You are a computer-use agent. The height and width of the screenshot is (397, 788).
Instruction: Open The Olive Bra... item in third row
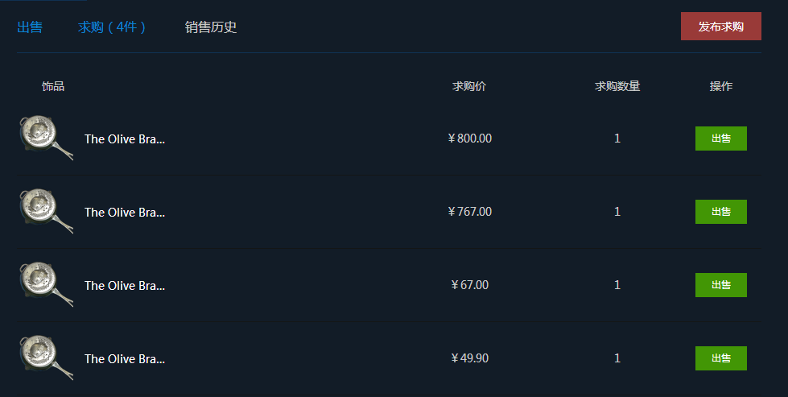tap(125, 286)
